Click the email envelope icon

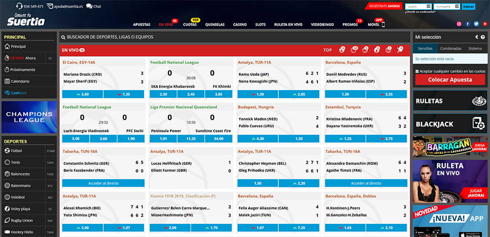[x=49, y=6]
